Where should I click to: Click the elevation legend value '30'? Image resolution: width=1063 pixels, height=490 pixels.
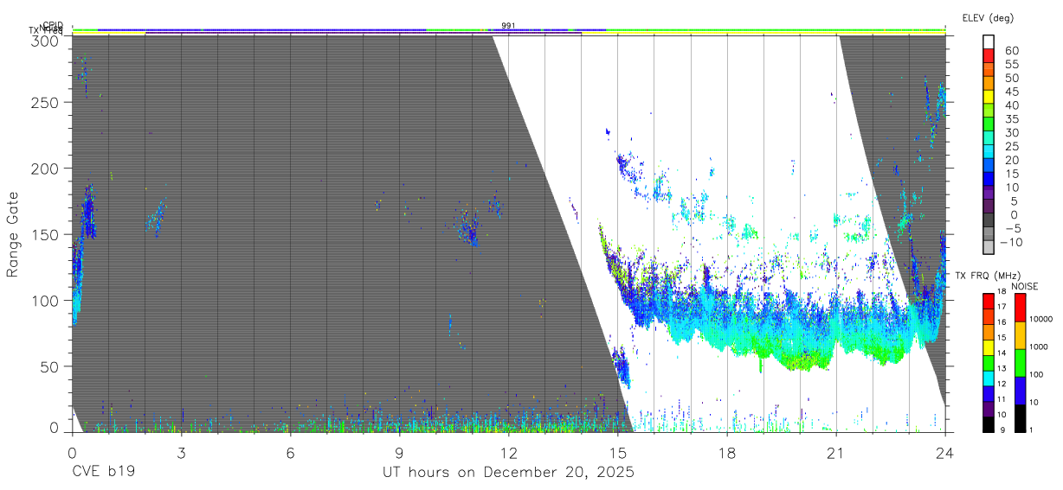1010,132
